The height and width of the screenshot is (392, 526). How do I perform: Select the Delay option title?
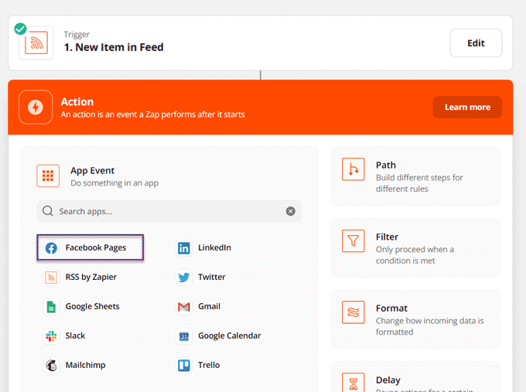click(388, 380)
